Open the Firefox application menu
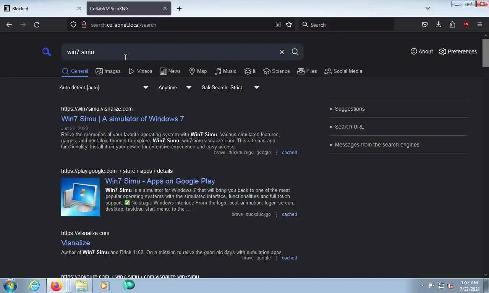489x293 pixels. [480, 25]
